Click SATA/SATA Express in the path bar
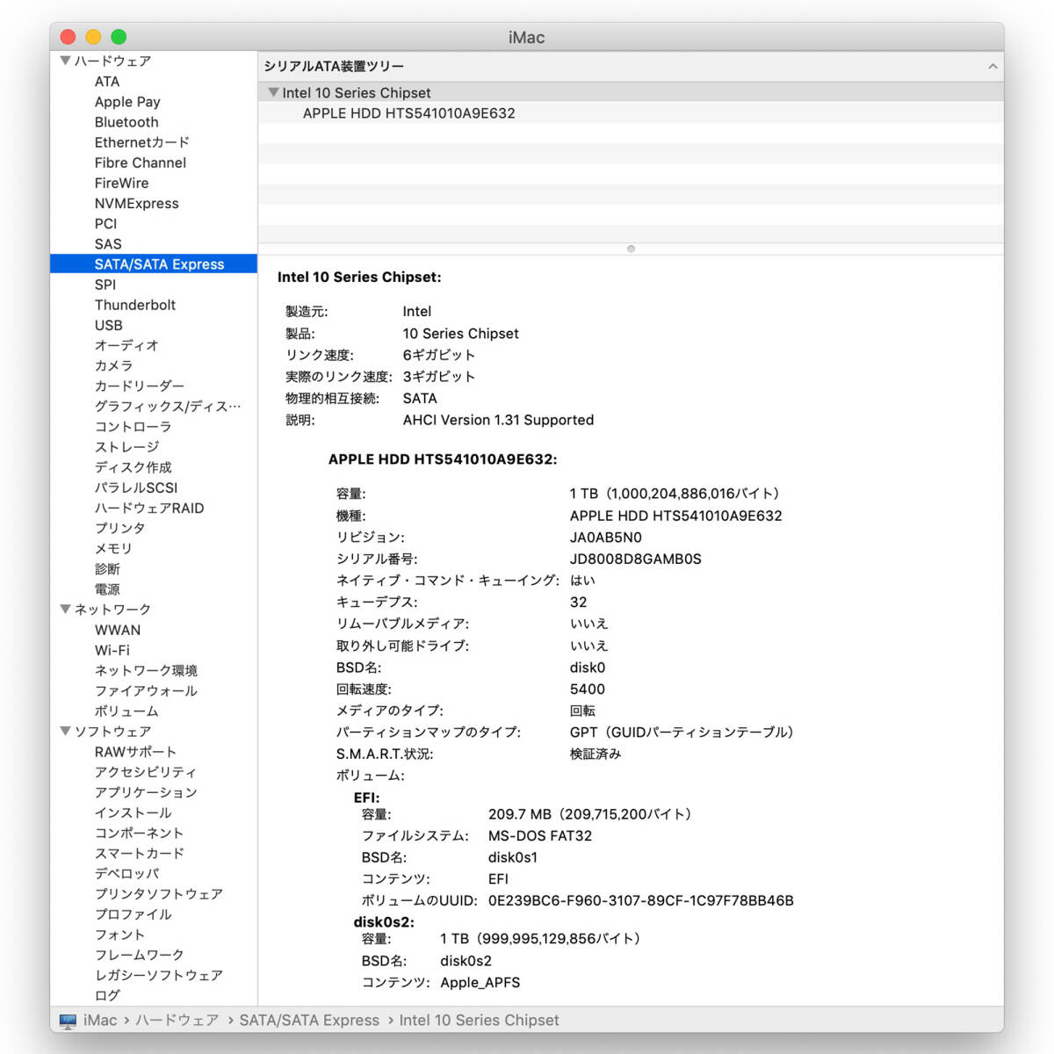The width and height of the screenshot is (1054, 1054). tap(309, 1021)
